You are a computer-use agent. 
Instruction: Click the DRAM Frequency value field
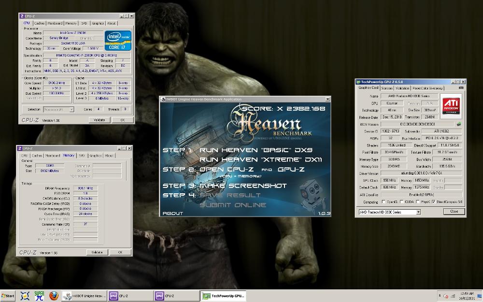[85, 188]
